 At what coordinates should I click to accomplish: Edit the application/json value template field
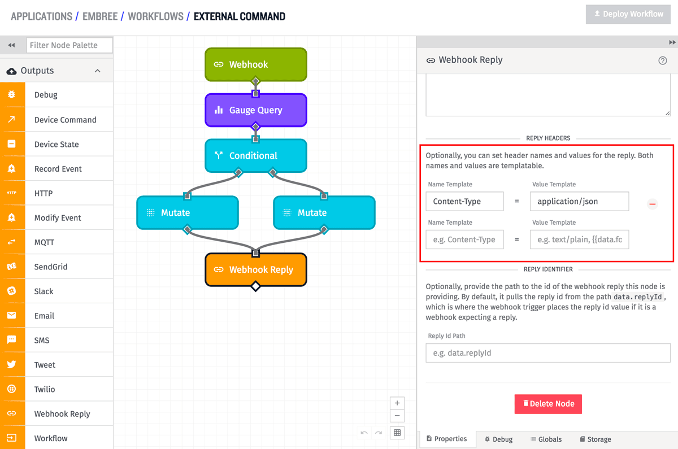579,201
